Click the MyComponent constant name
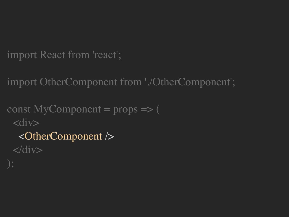289x217 pixels. coord(67,109)
